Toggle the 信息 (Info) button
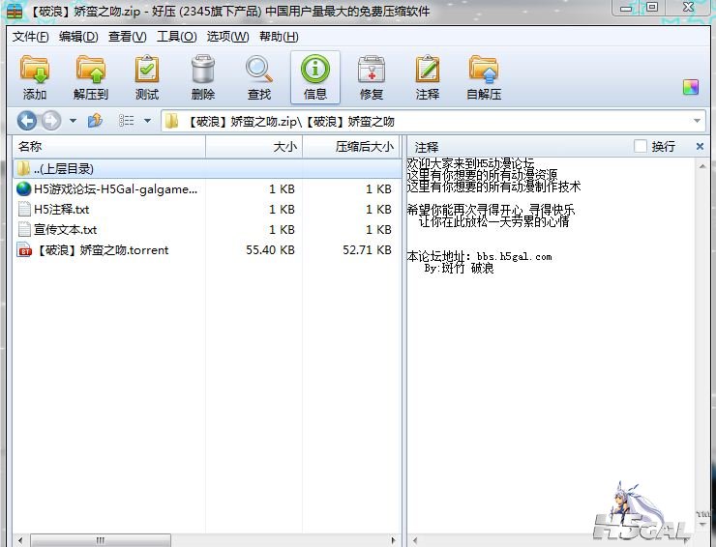The image size is (716, 547). pos(315,76)
